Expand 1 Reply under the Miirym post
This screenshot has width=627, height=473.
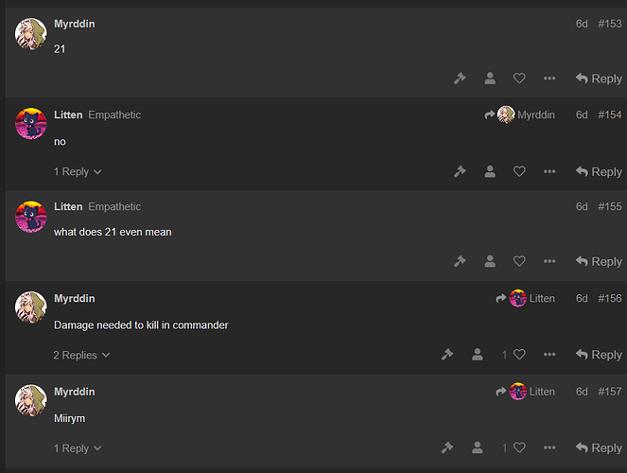(x=78, y=448)
